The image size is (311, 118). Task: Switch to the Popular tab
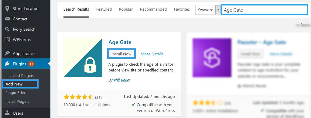coord(126,9)
